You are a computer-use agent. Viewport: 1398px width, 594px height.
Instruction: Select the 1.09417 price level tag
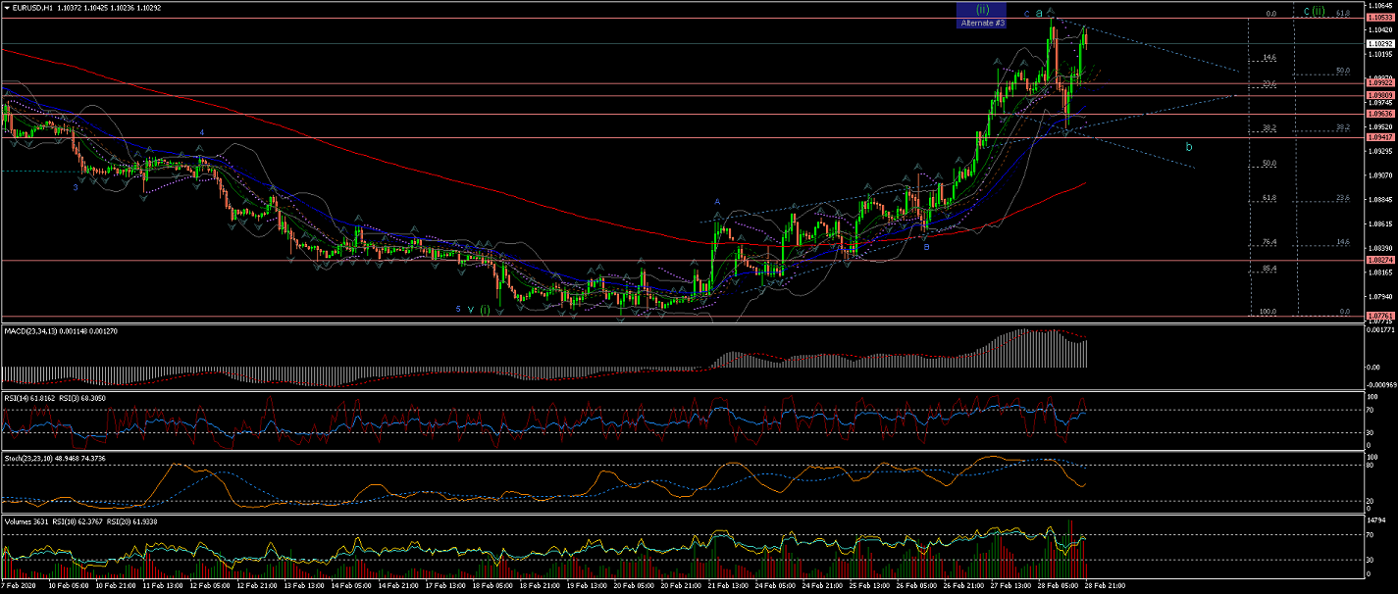(x=1380, y=137)
